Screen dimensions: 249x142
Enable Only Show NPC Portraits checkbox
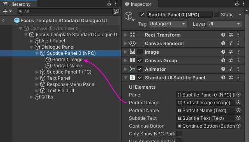[x=179, y=133]
